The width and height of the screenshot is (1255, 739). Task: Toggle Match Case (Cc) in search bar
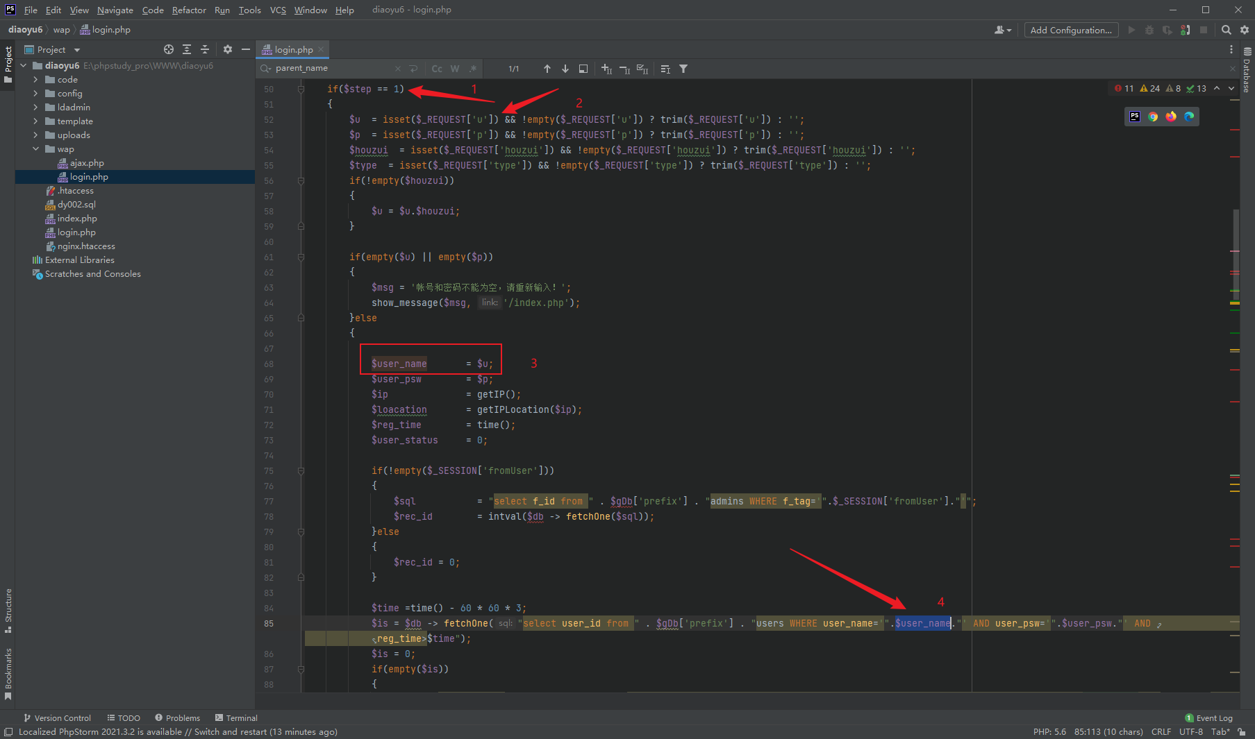click(x=437, y=69)
